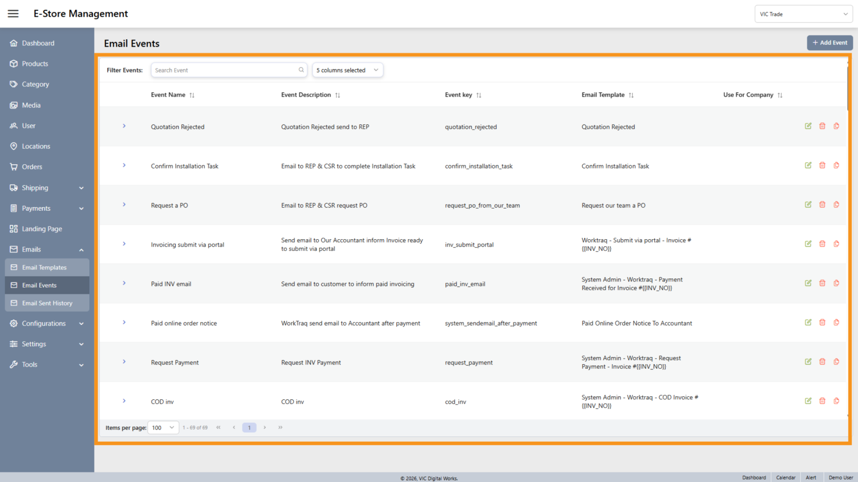Edit the Quotation Rejected event
Image resolution: width=858 pixels, height=482 pixels.
(808, 126)
